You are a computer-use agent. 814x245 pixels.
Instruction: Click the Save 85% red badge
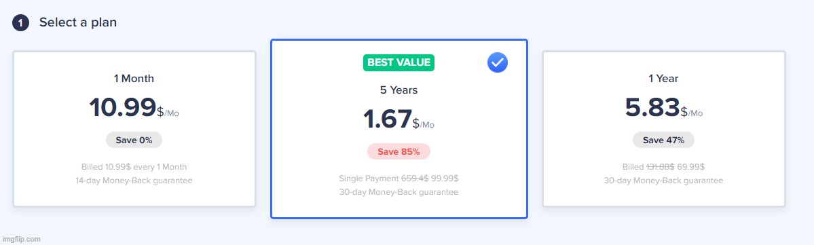pos(399,151)
